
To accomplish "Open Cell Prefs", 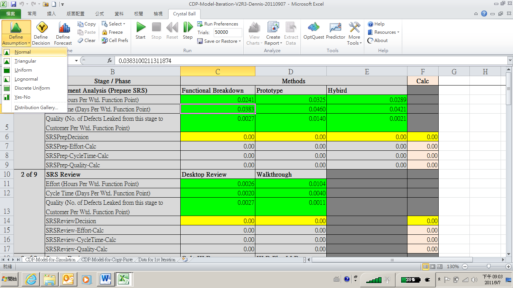I will point(115,40).
